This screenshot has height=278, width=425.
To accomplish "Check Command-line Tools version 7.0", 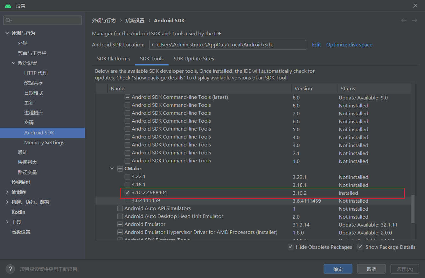I will [127, 113].
